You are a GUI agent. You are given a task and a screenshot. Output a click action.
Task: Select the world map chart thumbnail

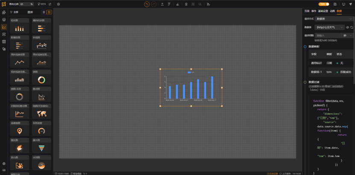pos(41,111)
